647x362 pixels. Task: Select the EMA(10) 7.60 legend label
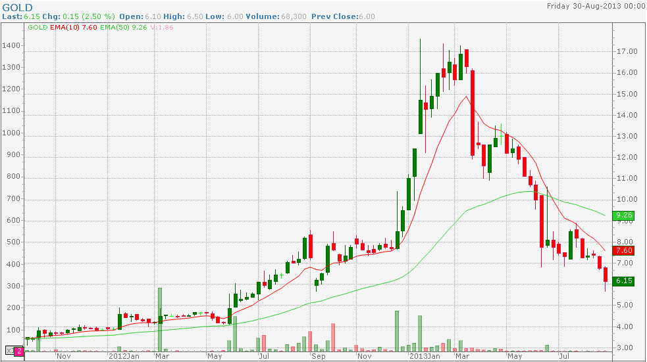pos(74,27)
